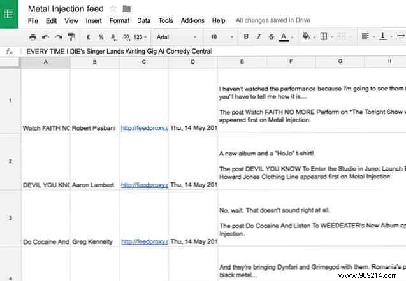Toggle strikethrough formatting

pos(271,37)
